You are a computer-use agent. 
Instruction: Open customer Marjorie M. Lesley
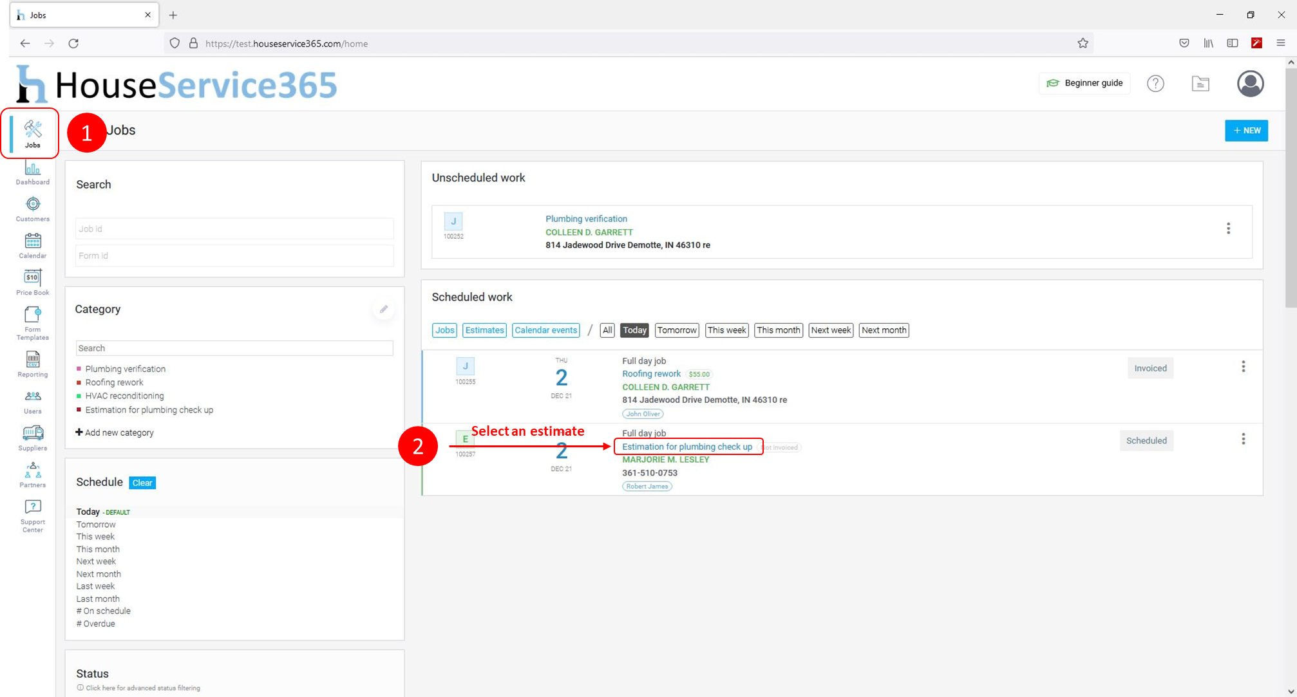665,460
